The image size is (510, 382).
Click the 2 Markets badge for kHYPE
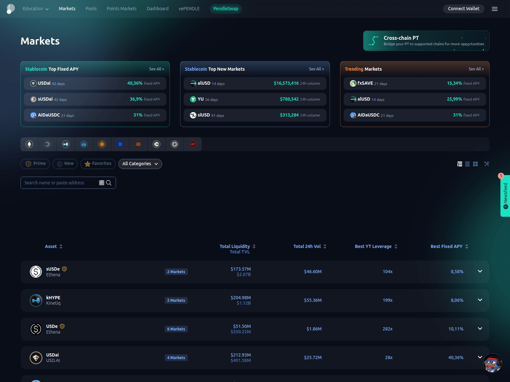[x=176, y=301]
